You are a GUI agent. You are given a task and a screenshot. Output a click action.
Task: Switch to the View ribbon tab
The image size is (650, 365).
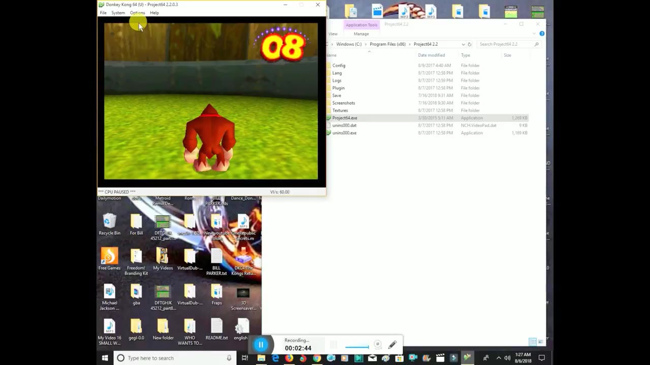333,34
